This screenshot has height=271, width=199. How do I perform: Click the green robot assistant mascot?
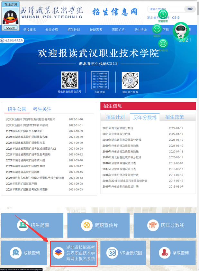click(x=181, y=31)
